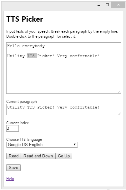Focus the Current index number field
The width and height of the screenshot is (126, 190).
pos(13,128)
